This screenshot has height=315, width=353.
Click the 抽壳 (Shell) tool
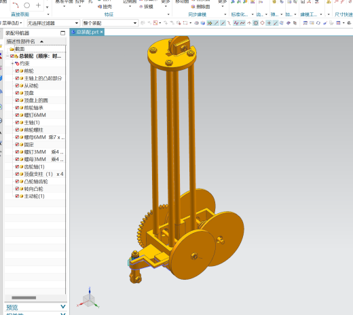tap(105, 7)
